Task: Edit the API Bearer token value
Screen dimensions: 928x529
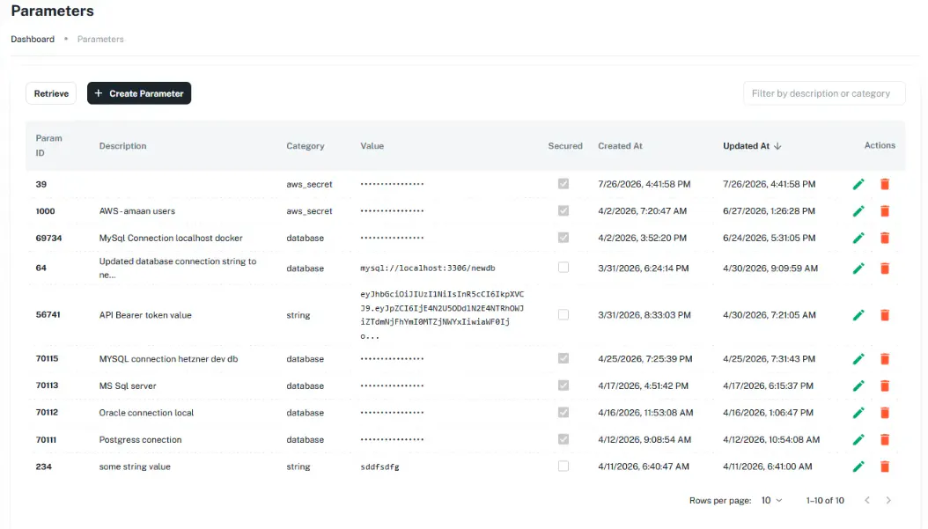Action: point(858,315)
